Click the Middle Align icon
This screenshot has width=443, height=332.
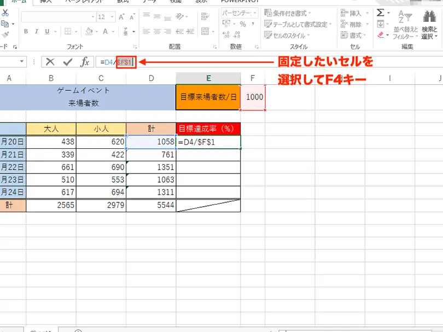(157, 16)
